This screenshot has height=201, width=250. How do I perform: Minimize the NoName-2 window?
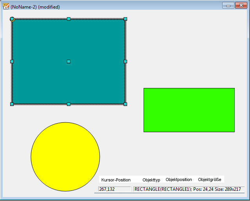click(x=228, y=5)
